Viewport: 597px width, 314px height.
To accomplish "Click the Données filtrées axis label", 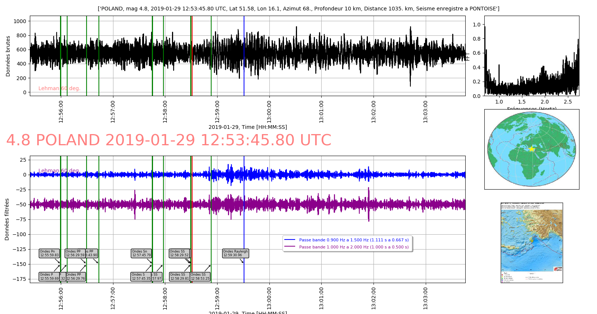I will coord(7,219).
